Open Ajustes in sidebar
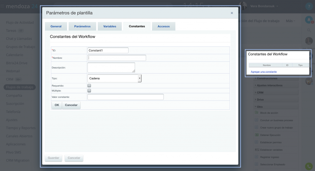 (12, 120)
